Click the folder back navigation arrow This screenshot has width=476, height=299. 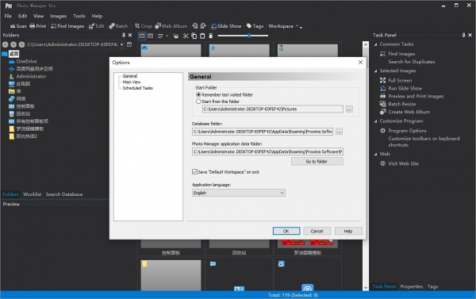[6, 44]
